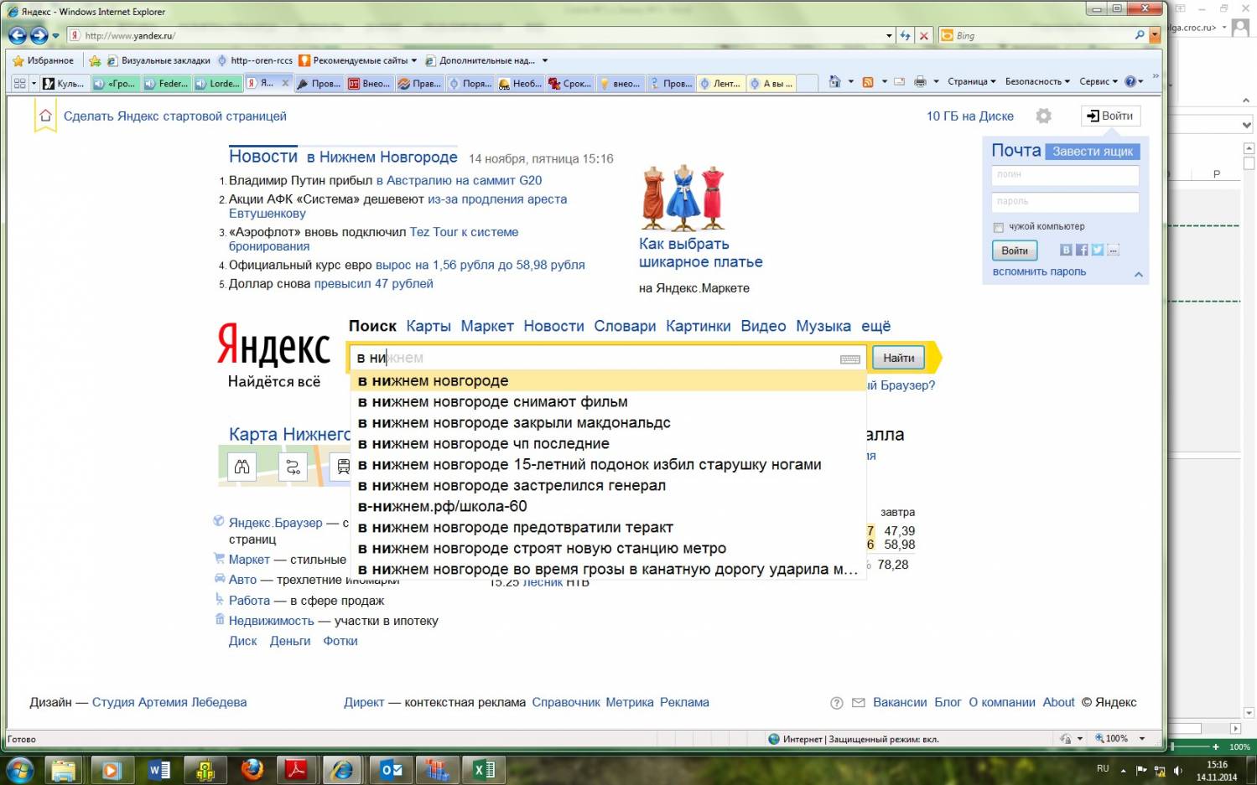The image size is (1257, 785).
Task: Click the feedback envelope icon in the footer
Action: pos(858,703)
